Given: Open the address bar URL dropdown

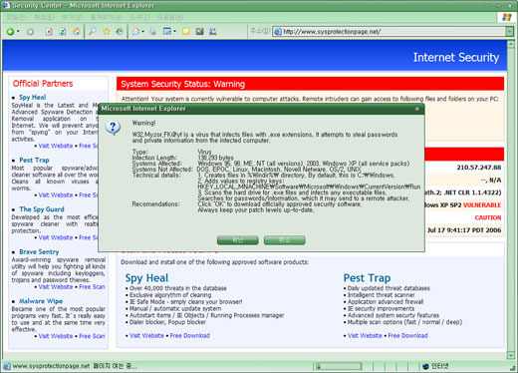Looking at the screenshot, I should click(x=509, y=32).
